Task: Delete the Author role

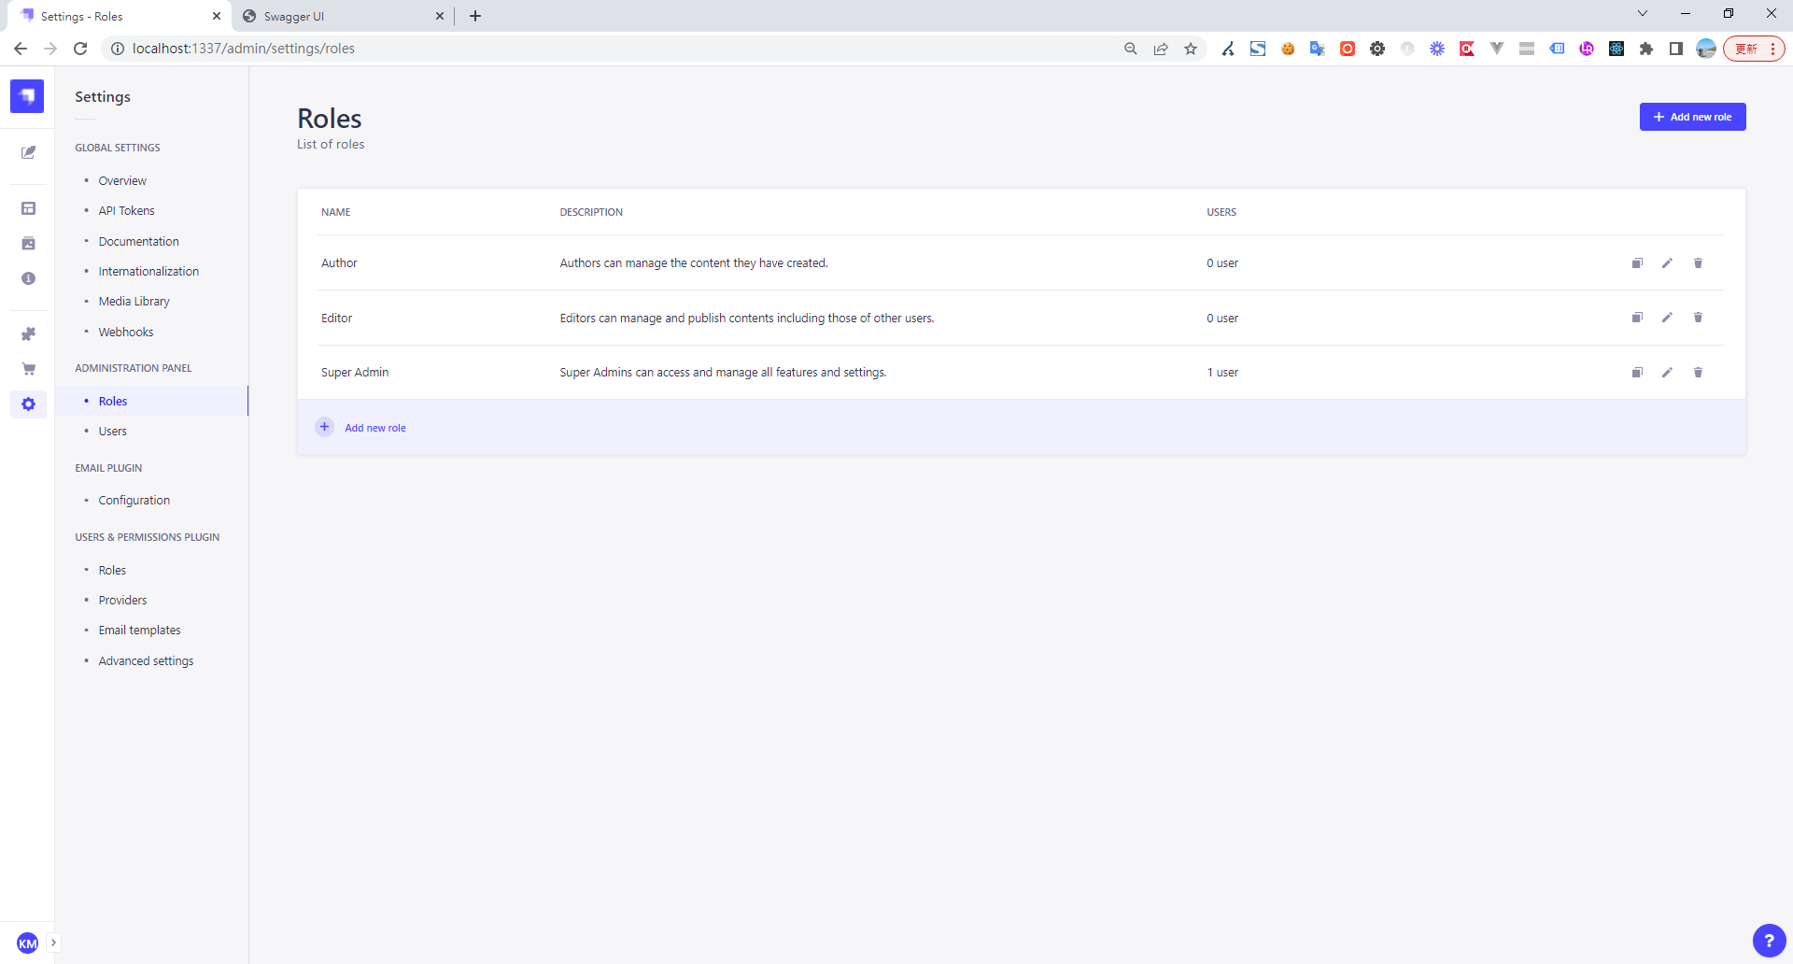Action: pos(1698,263)
